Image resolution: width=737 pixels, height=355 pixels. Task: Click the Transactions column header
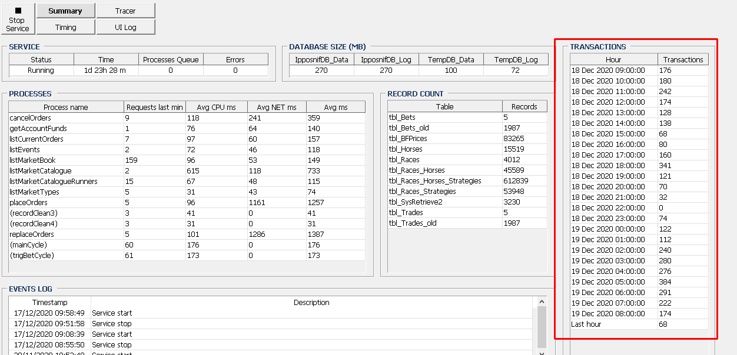tap(683, 59)
